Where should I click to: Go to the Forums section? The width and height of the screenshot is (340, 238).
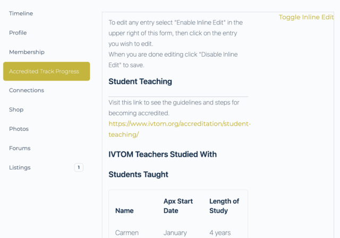pos(20,148)
